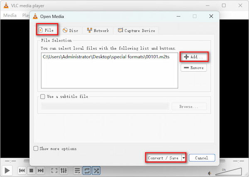Switch to the Network tab

(98, 30)
